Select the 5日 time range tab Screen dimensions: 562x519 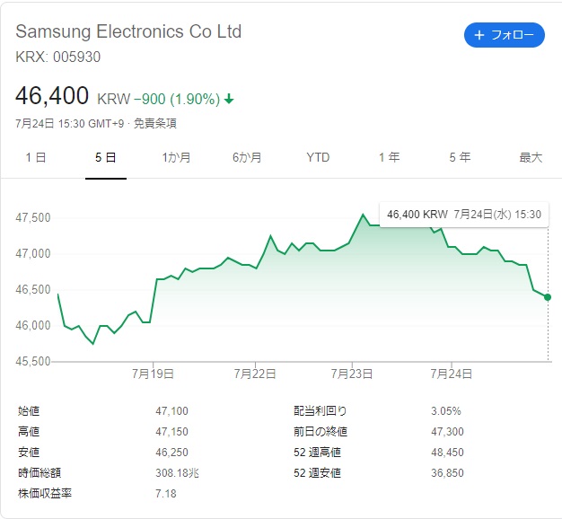click(105, 157)
